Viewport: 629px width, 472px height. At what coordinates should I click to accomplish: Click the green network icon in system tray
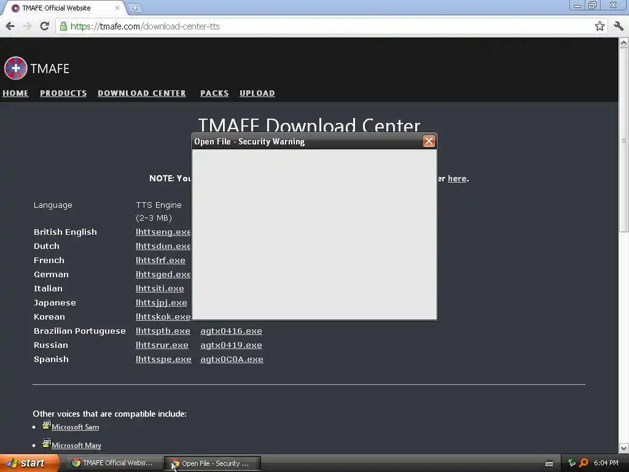click(x=572, y=463)
